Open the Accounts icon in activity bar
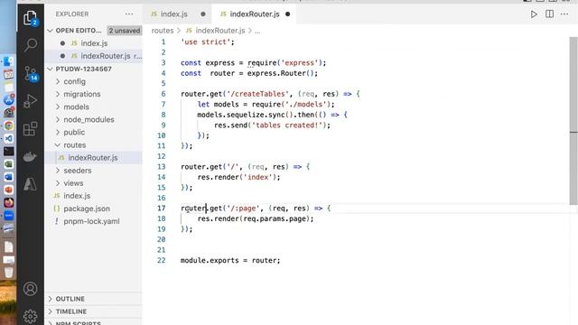 (30, 289)
